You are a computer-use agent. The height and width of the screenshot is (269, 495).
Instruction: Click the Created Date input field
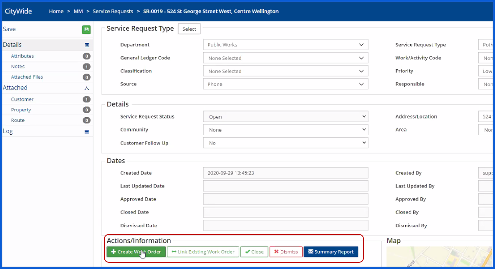point(285,173)
